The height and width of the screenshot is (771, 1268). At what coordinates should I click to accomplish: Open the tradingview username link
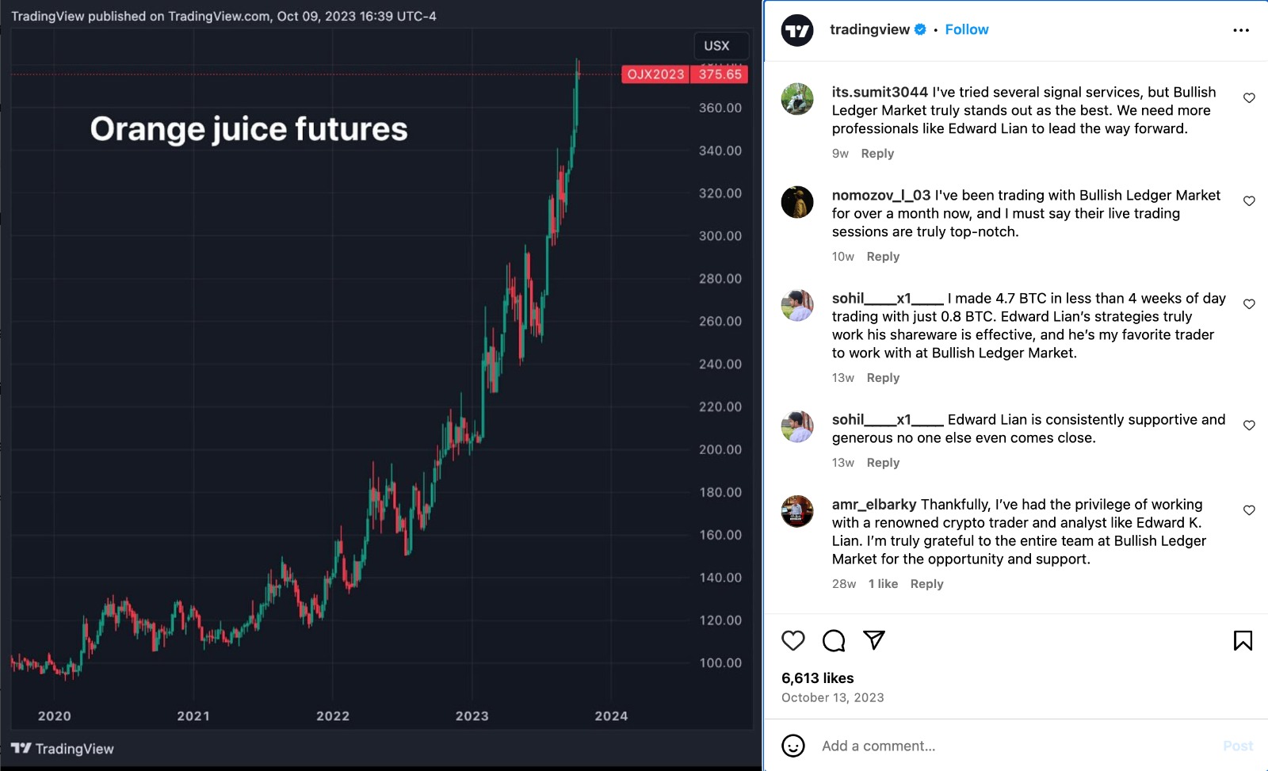tap(869, 29)
